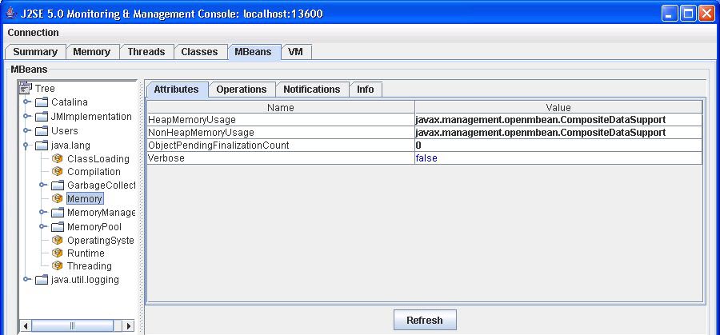Viewport: 720px width, 335px height.
Task: Click the MemoryPool folder icon
Action: [58, 227]
